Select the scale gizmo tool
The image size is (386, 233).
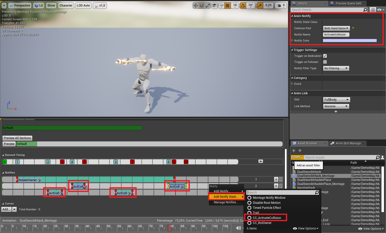click(x=207, y=6)
